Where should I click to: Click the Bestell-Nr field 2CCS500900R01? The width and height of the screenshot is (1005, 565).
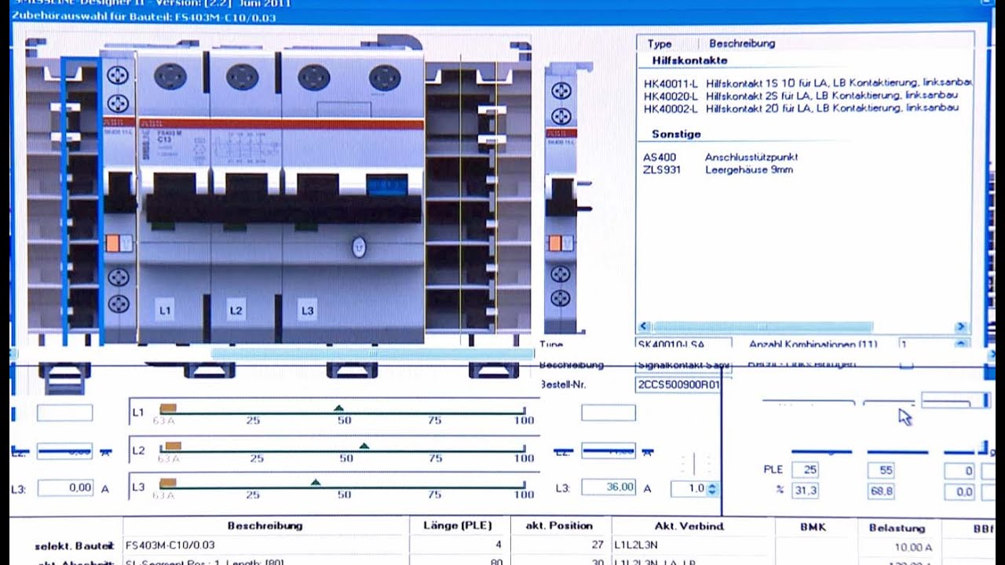click(x=678, y=385)
